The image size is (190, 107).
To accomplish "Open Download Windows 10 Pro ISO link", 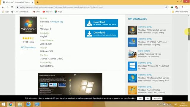I will pyautogui.click(x=153, y=67).
